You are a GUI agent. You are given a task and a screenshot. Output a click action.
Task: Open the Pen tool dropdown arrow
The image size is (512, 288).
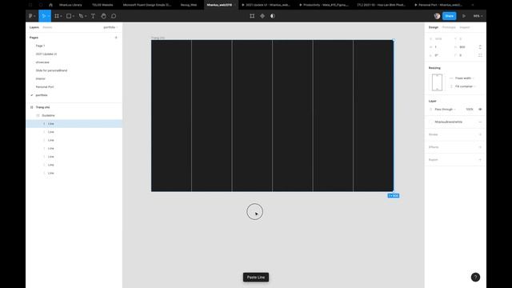[86, 16]
